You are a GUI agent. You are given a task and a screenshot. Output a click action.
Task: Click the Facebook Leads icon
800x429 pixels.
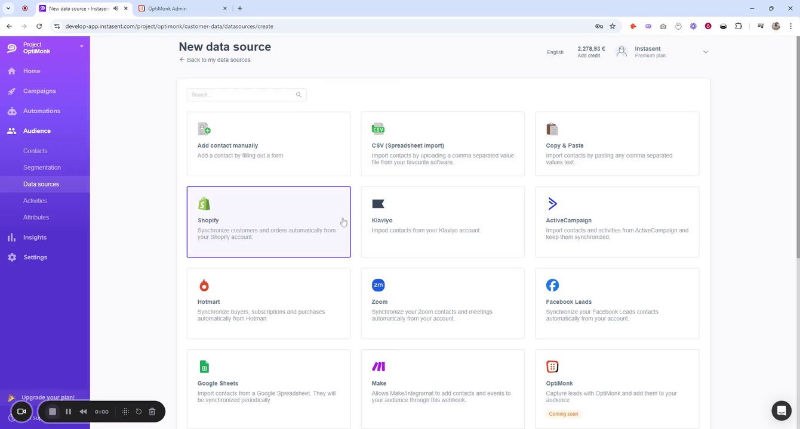[552, 285]
